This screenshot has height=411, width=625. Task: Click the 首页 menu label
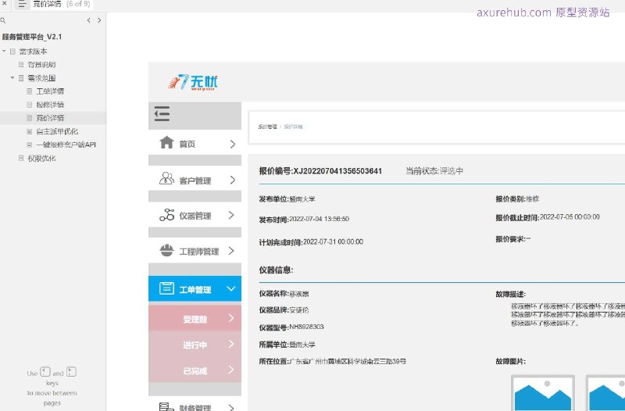click(x=187, y=144)
